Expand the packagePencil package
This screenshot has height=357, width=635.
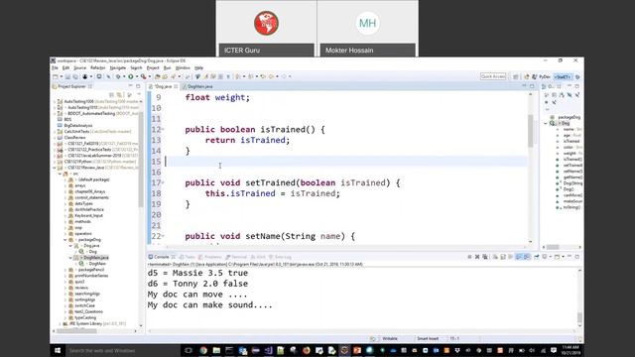pyautogui.click(x=65, y=270)
